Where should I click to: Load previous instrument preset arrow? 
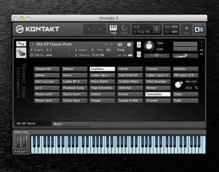coord(106,44)
